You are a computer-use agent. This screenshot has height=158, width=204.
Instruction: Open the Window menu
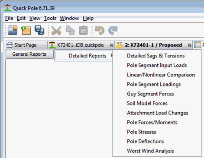coord(69,18)
